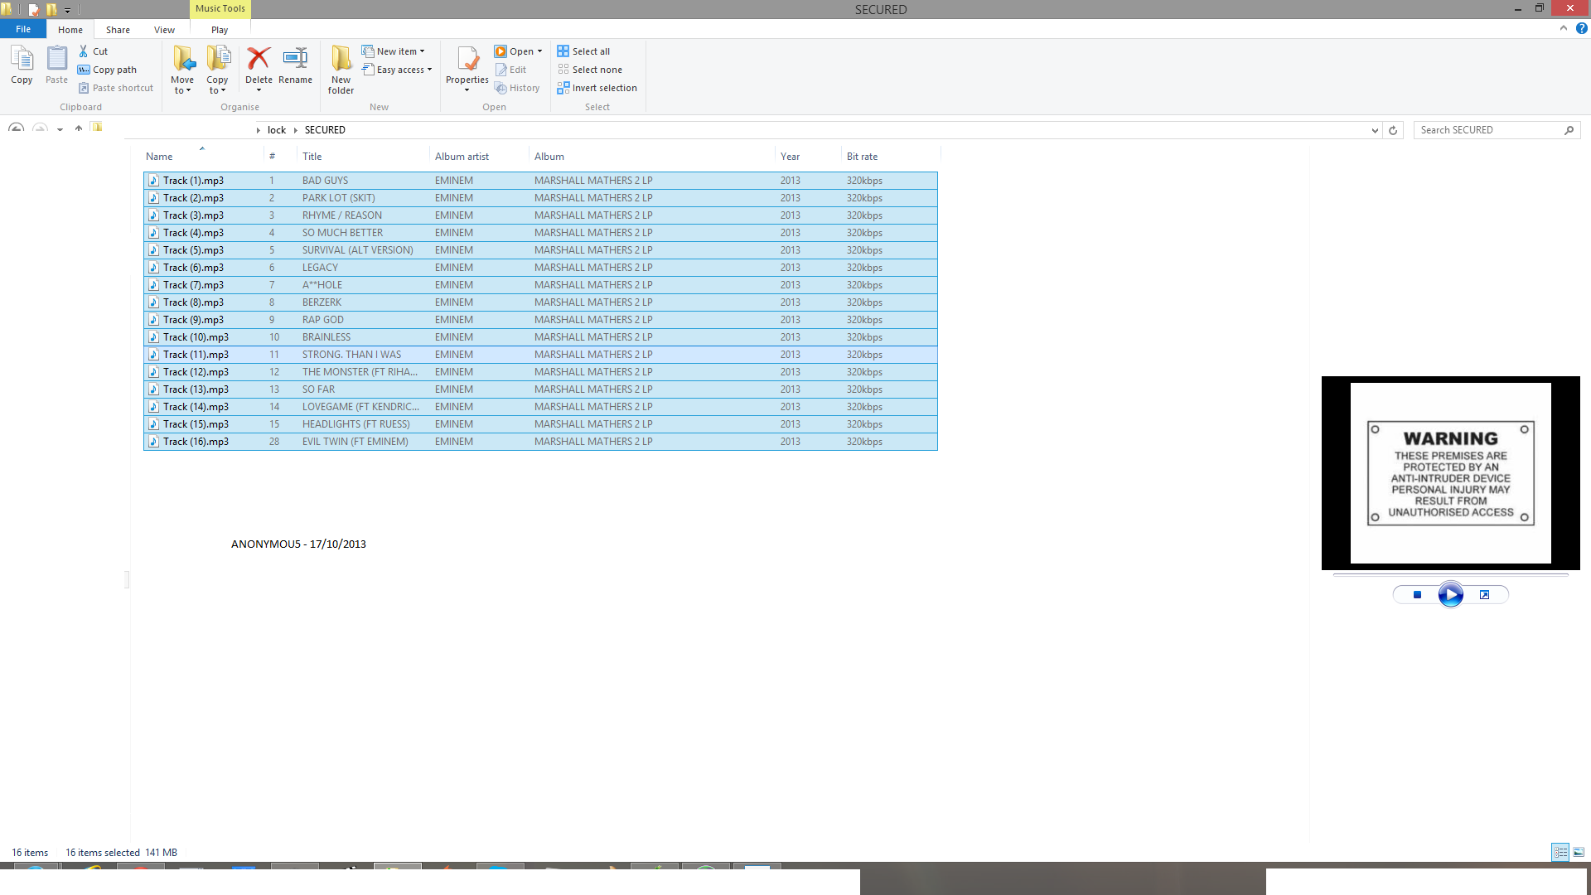Click Invert selection icon
This screenshot has height=895, width=1591.
coord(563,88)
